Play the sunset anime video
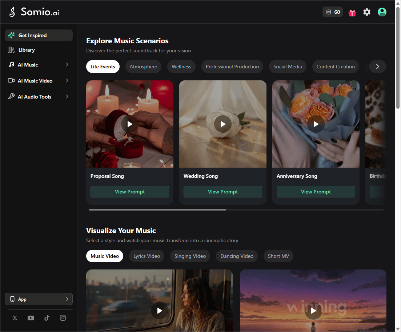401x332 pixels. (313, 311)
